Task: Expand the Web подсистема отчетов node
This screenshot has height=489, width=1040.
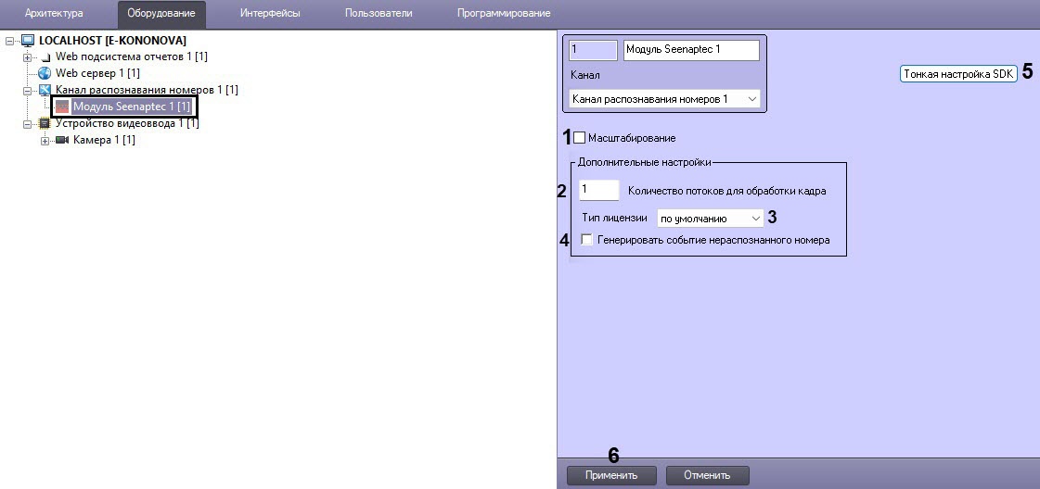Action: click(27, 57)
